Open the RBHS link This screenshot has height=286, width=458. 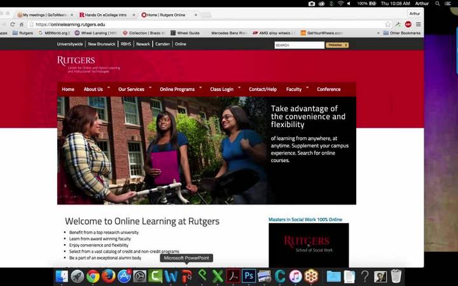pyautogui.click(x=126, y=44)
